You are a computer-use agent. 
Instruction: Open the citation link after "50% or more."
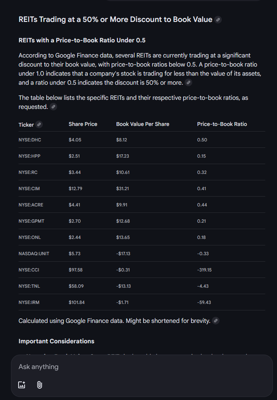pos(188,82)
